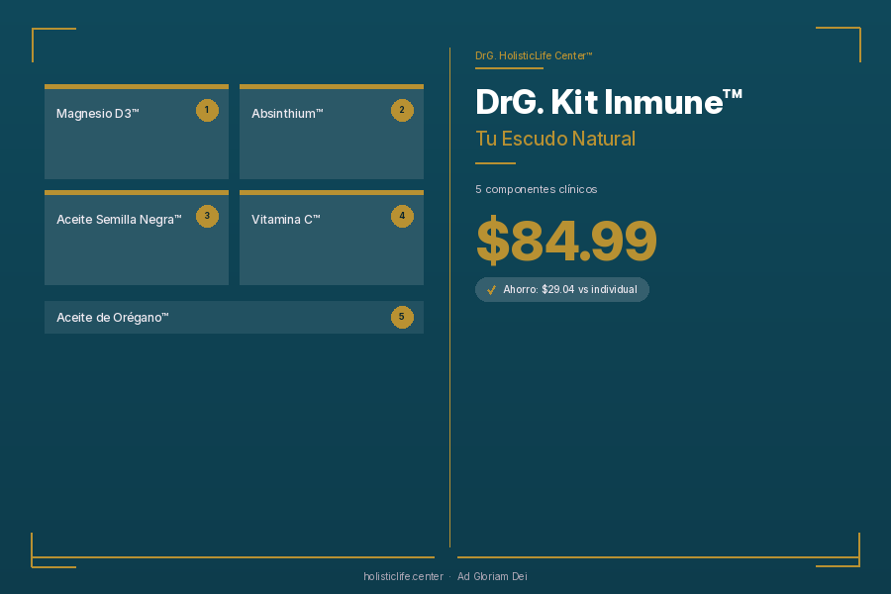The height and width of the screenshot is (594, 891).
Task: Click the Aceite Semilla Negra card
Action: coord(137,238)
